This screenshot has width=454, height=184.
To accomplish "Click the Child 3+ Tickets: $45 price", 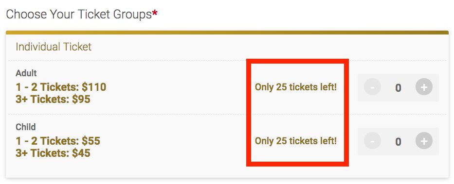I will pyautogui.click(x=53, y=153).
